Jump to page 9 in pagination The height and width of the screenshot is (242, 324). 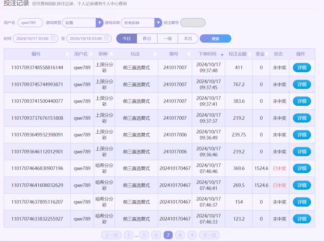tap(192, 235)
